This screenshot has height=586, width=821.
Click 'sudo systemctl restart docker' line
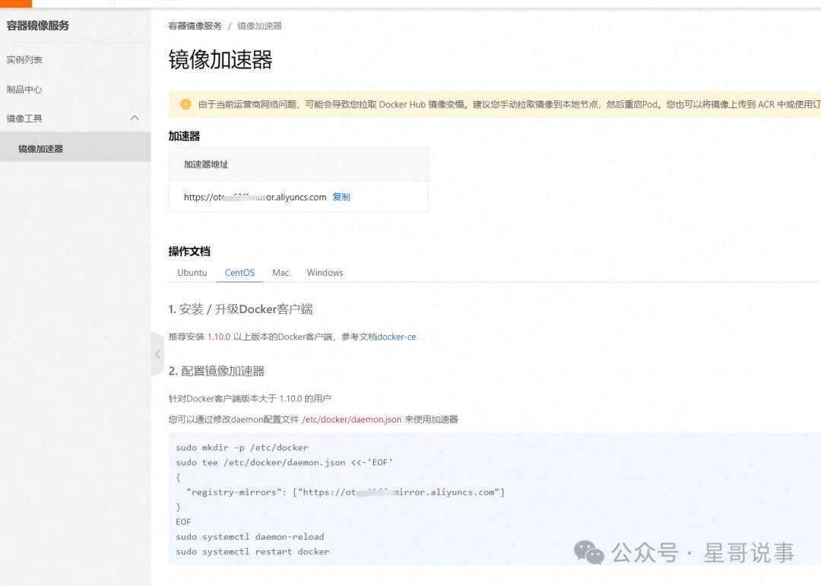tap(252, 552)
